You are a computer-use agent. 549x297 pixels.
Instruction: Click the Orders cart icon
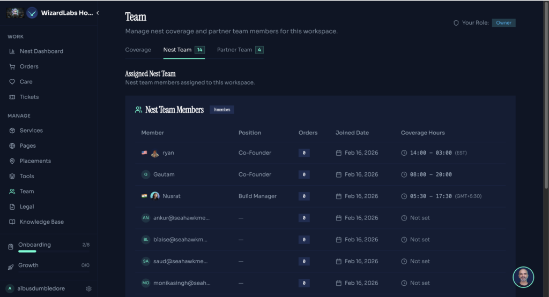click(x=12, y=66)
